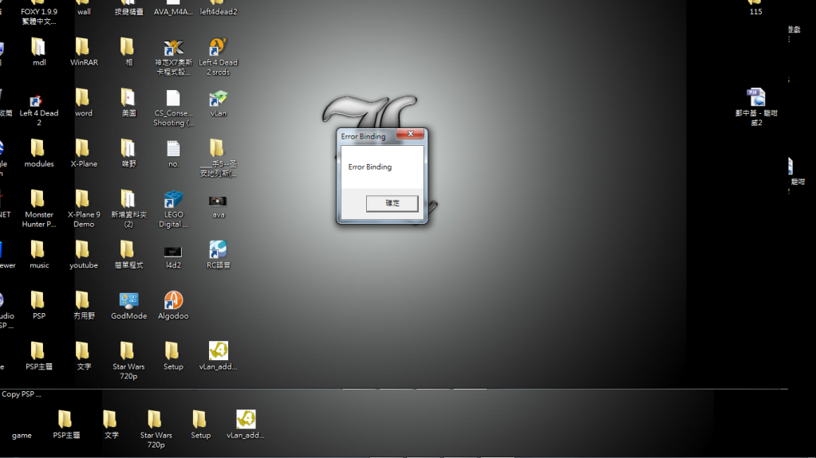Screen dimensions: 816x458
Task: Select the l4d2 desktop icon
Action: 173,251
